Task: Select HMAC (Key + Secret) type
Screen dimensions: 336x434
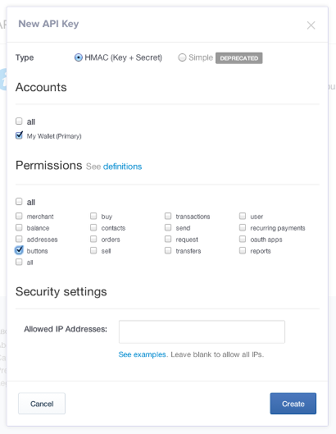Action: [x=79, y=57]
